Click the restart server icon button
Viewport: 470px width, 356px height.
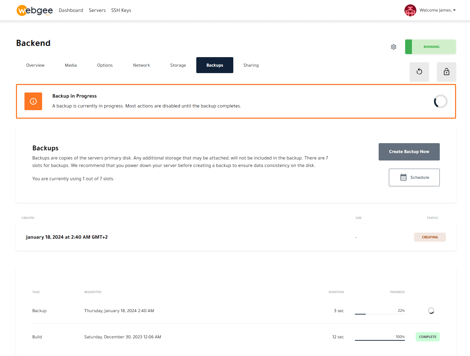(x=419, y=72)
